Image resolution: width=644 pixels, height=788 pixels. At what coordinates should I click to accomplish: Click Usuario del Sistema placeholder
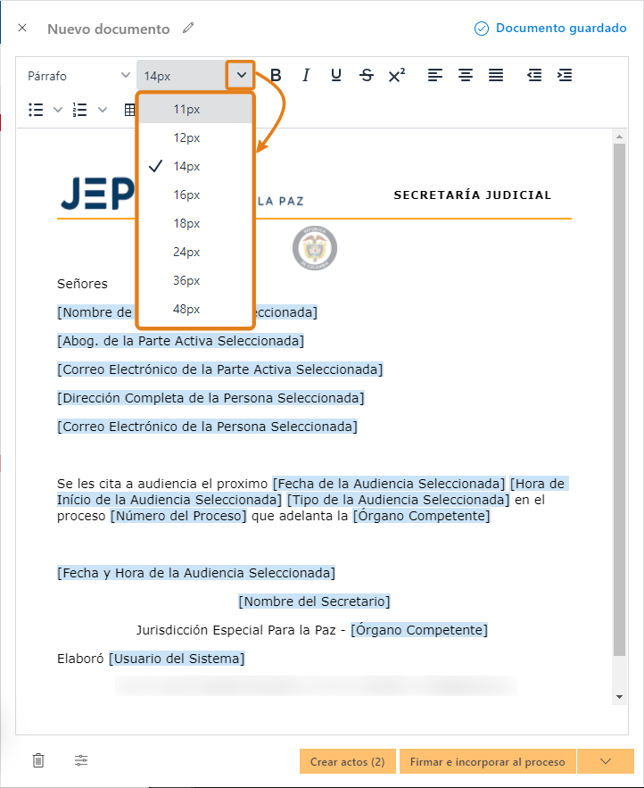click(x=177, y=659)
